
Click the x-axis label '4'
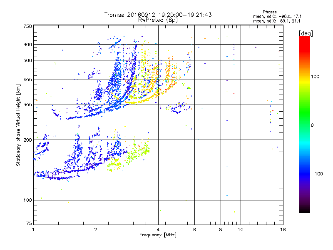(158, 230)
